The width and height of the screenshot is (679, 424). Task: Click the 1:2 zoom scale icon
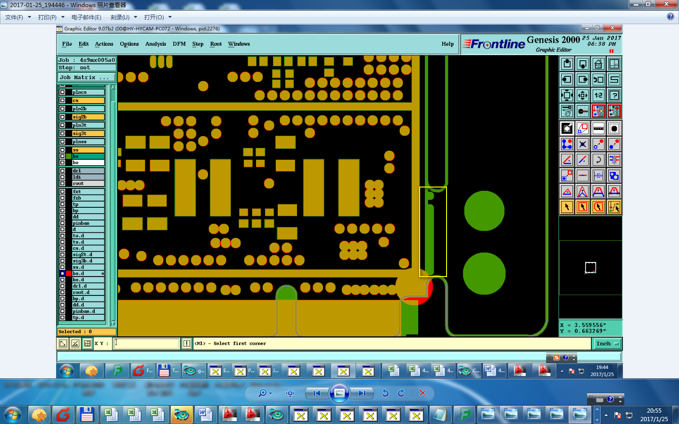click(x=598, y=95)
